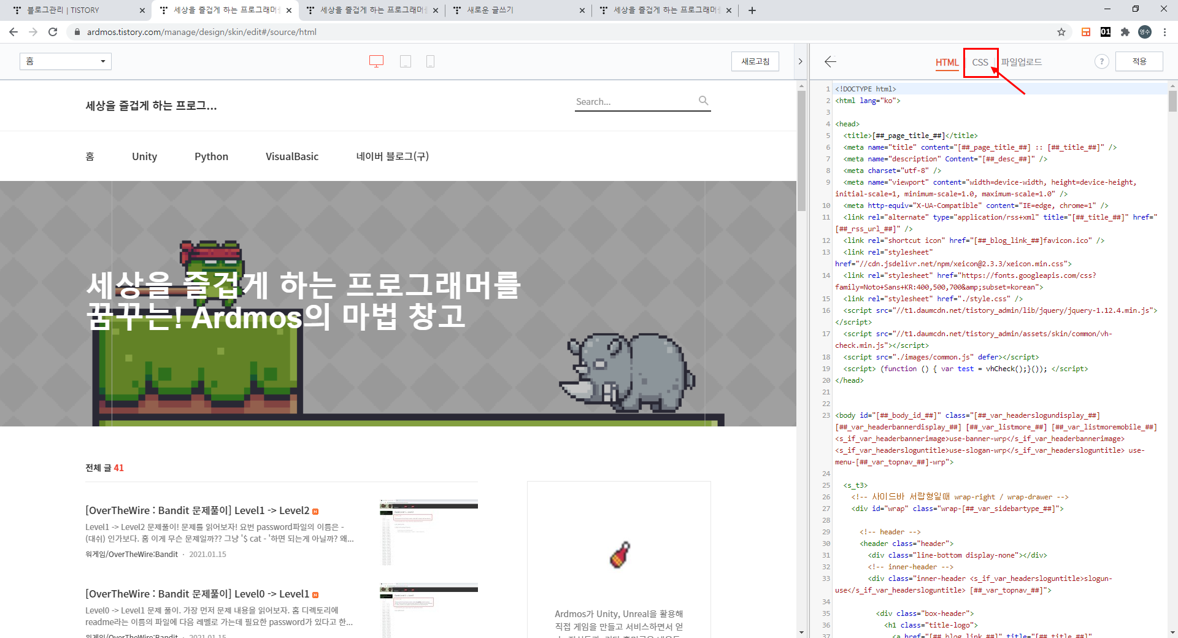
Task: Open post Bandit Level0 -> Level1
Action: pyautogui.click(x=197, y=594)
